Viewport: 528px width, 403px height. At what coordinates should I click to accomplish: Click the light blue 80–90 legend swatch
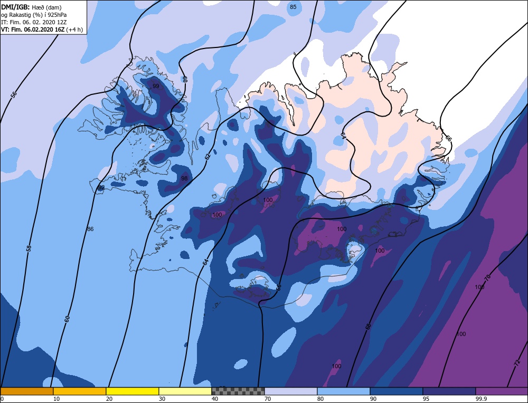(x=344, y=391)
